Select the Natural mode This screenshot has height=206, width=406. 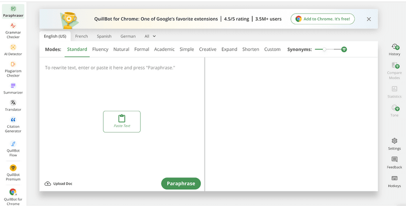point(121,49)
